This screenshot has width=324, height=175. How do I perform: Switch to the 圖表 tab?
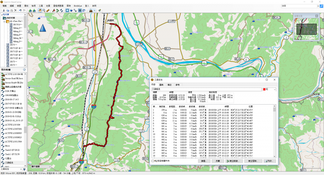(161, 85)
